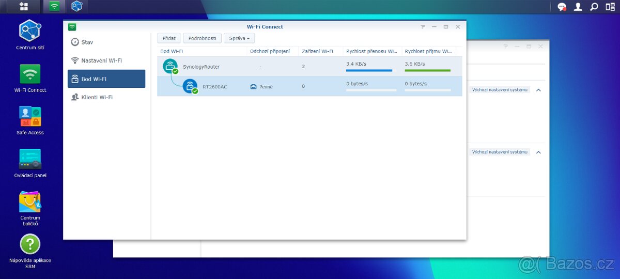The width and height of the screenshot is (620, 279).
Task: Open the search magnifier icon
Action: [x=594, y=7]
